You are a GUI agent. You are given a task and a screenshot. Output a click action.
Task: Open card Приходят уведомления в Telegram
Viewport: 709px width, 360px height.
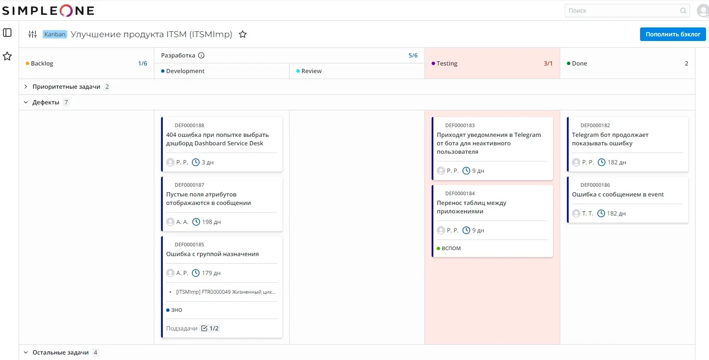493,148
